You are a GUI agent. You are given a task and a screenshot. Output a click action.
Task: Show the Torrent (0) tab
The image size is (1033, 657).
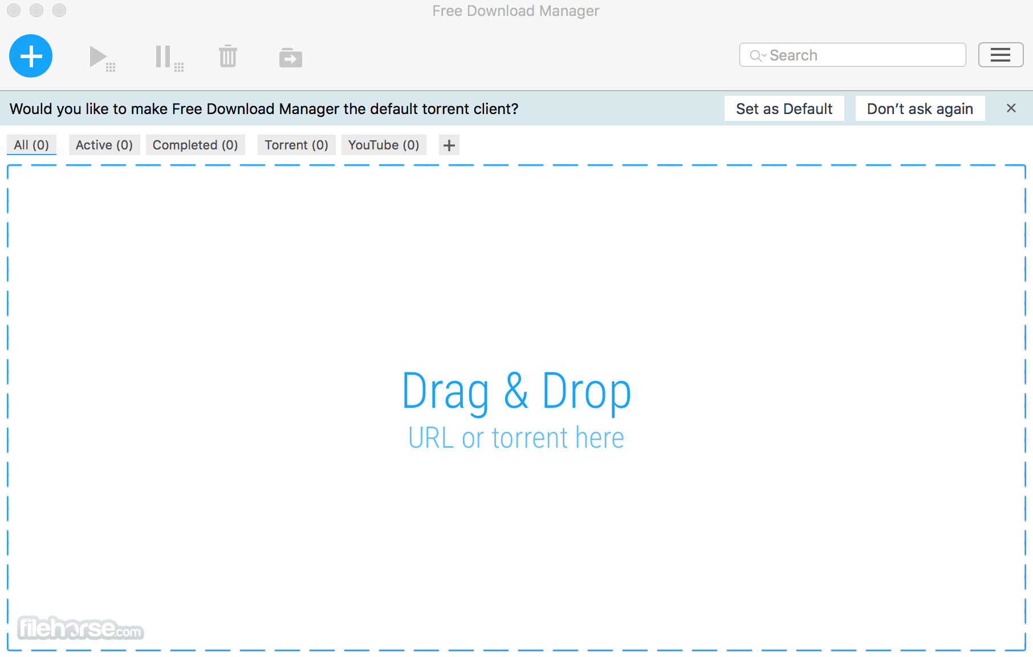tap(296, 145)
